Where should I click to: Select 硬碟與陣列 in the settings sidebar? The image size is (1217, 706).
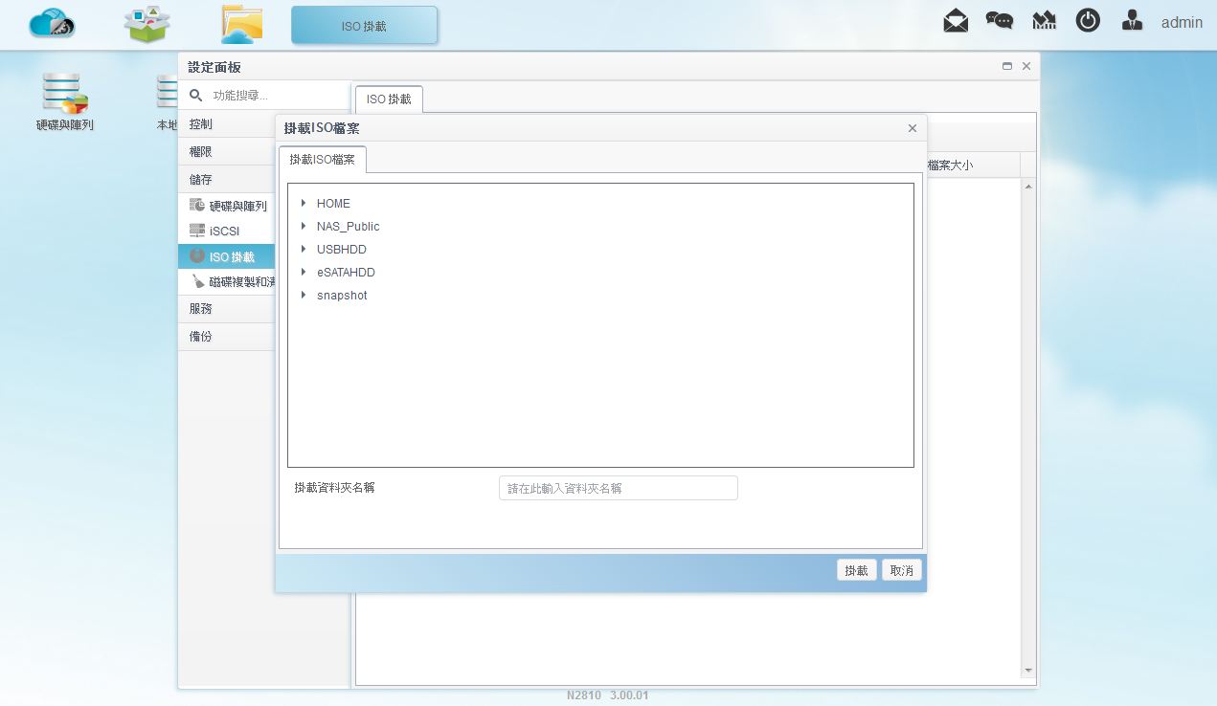[227, 206]
